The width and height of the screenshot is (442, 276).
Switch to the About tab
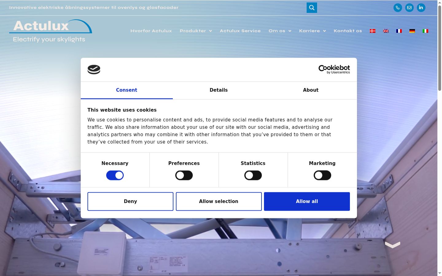point(311,90)
